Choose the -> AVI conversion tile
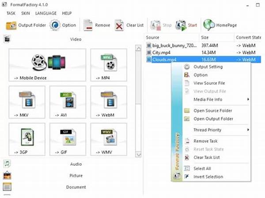 pyautogui.click(x=68, y=102)
